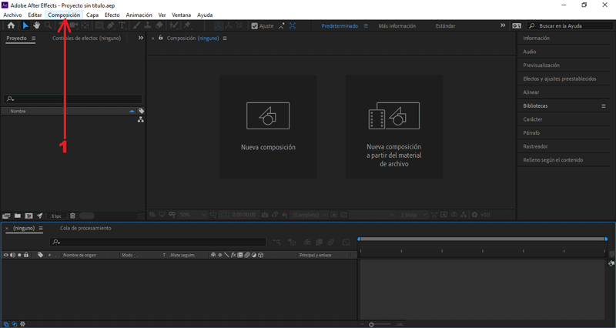This screenshot has width=616, height=328.
Task: Open the Composición menu
Action: (x=64, y=15)
